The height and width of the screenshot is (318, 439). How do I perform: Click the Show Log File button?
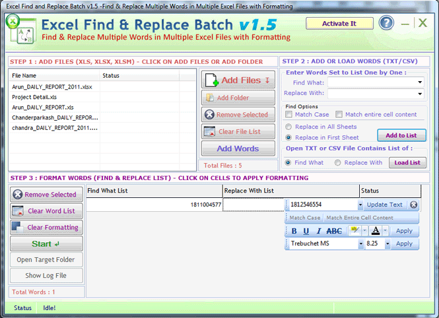tap(46, 276)
